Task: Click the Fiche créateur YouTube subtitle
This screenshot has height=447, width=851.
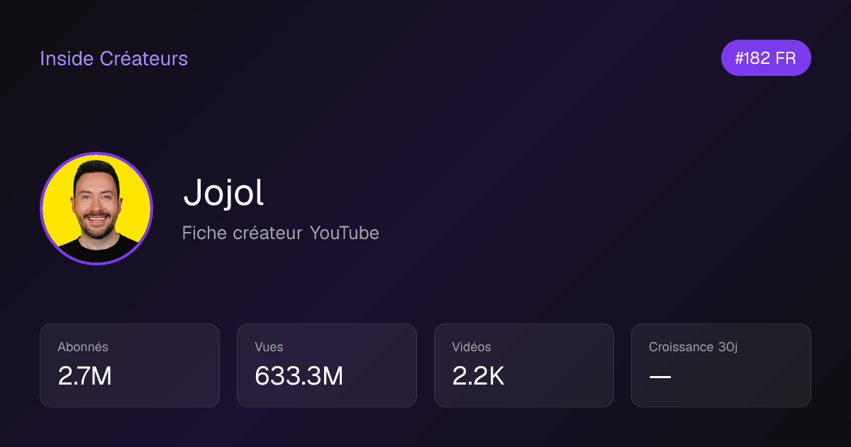Action: (x=281, y=233)
